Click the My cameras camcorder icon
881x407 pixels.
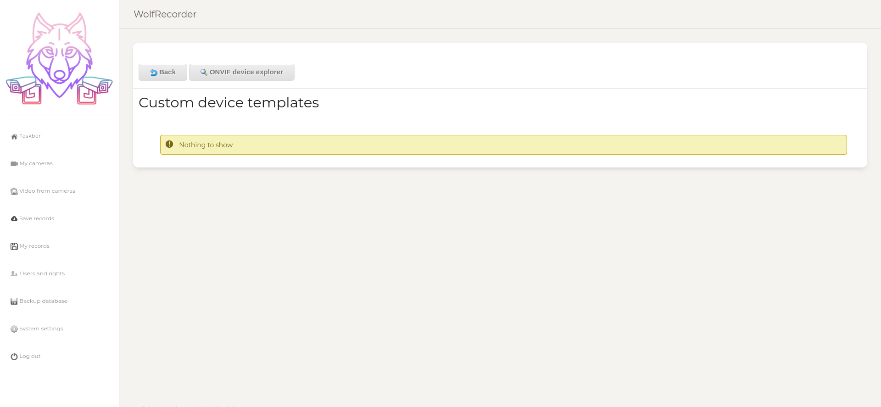pos(14,164)
